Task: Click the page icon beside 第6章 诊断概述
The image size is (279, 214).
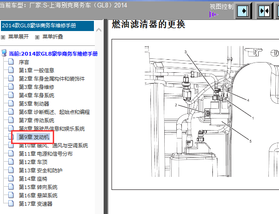Action: point(11,112)
